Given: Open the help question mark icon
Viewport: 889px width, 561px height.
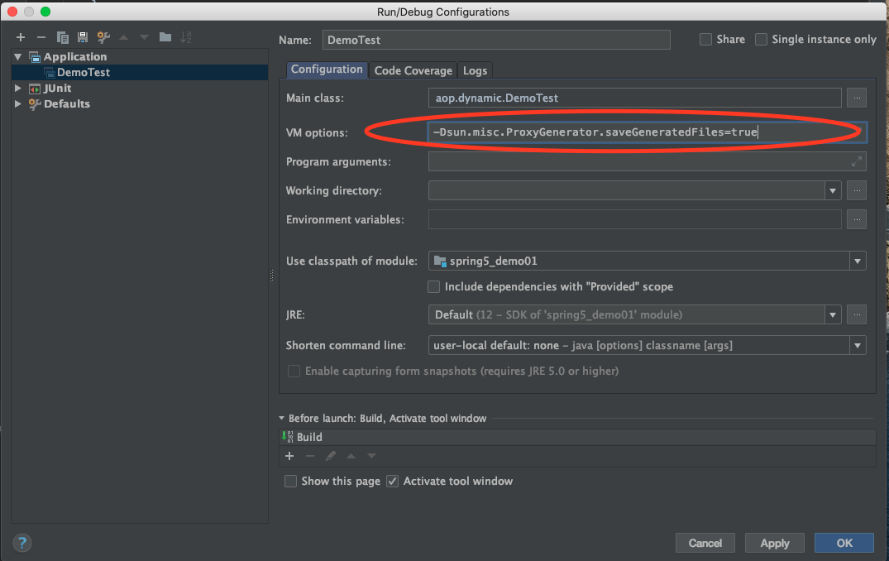Looking at the screenshot, I should [22, 543].
